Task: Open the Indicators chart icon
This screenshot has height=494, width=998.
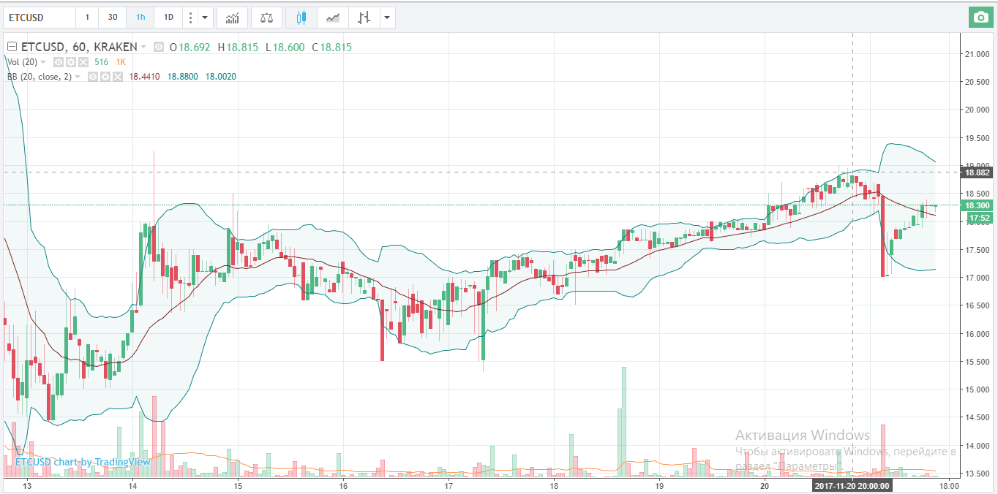Action: [x=232, y=17]
